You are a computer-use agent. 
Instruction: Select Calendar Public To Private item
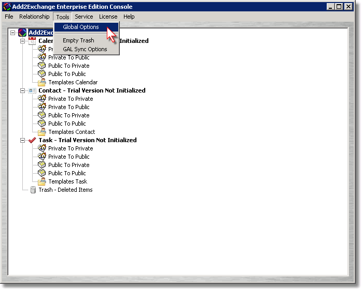click(69, 66)
